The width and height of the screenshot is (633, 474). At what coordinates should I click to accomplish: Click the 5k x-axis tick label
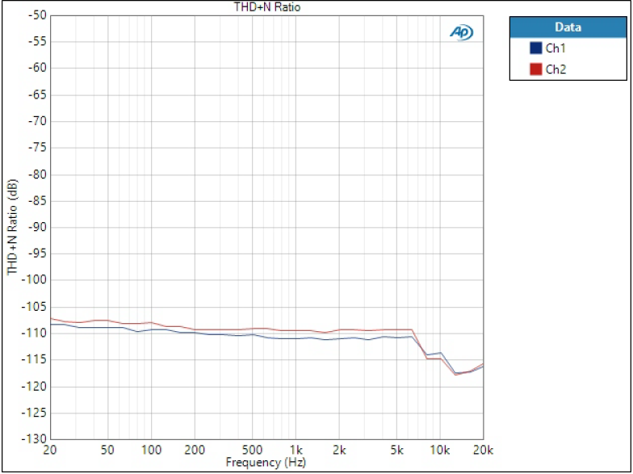(396, 449)
